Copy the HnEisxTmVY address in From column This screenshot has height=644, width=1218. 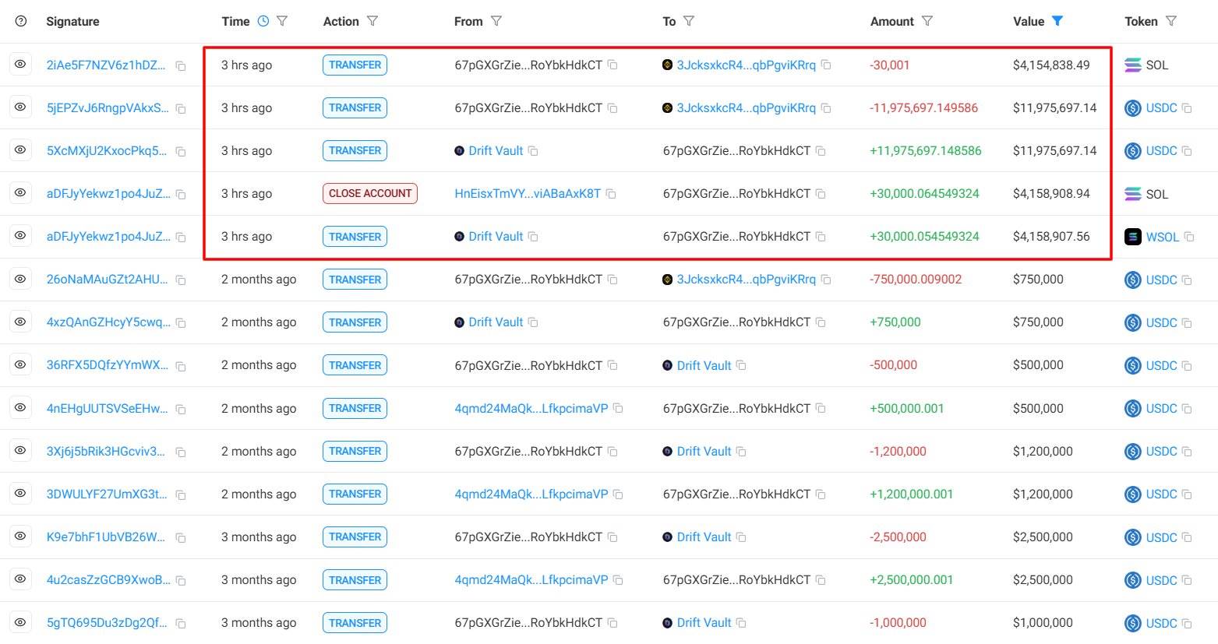(611, 194)
